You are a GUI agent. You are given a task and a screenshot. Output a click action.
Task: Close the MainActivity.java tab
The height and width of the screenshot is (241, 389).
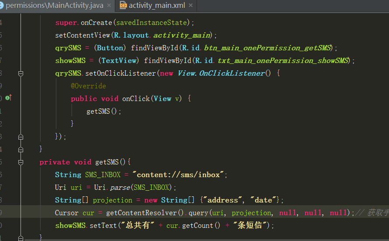[x=109, y=5]
